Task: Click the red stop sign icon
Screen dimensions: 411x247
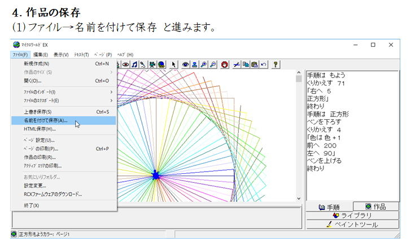Action: 225,65
